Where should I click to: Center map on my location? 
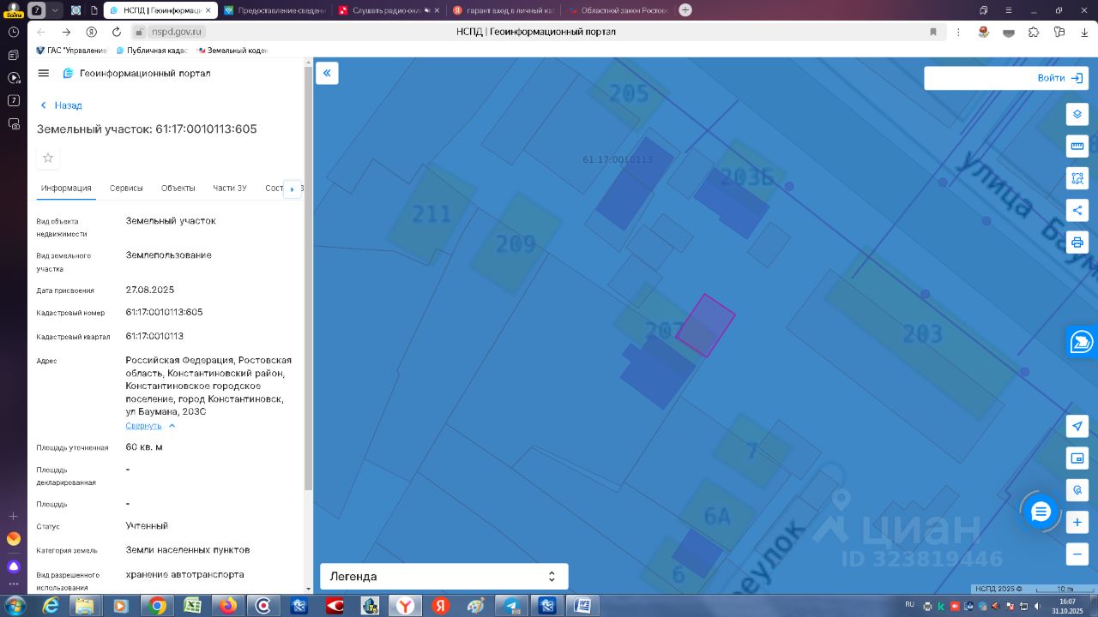pos(1077,426)
